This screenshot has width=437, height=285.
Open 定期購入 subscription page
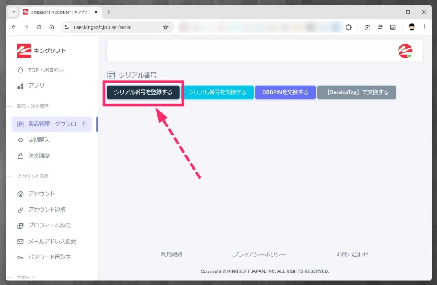39,140
